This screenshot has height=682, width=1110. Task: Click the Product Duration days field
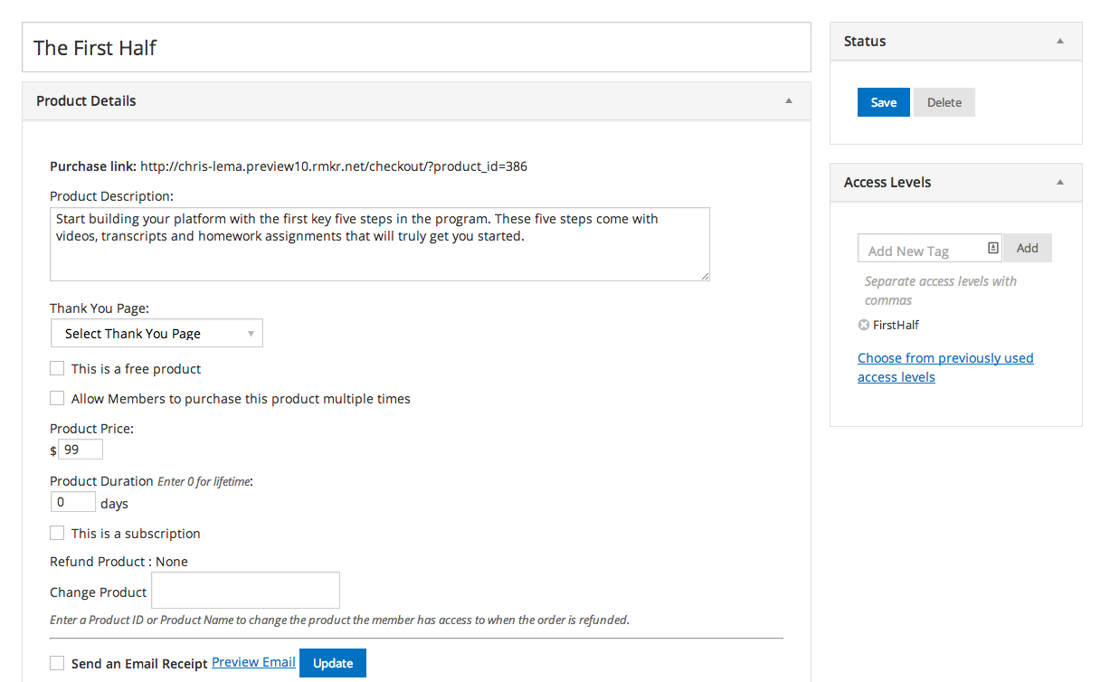click(72, 502)
